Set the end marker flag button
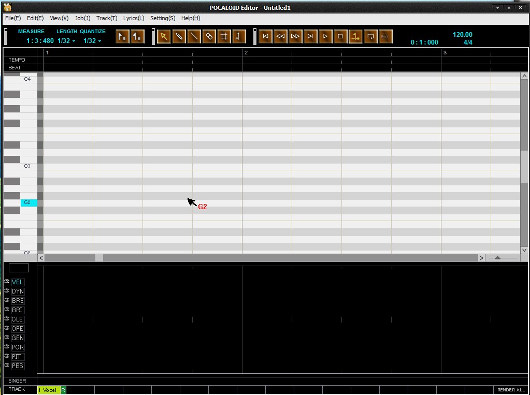The image size is (530, 395). coord(137,36)
